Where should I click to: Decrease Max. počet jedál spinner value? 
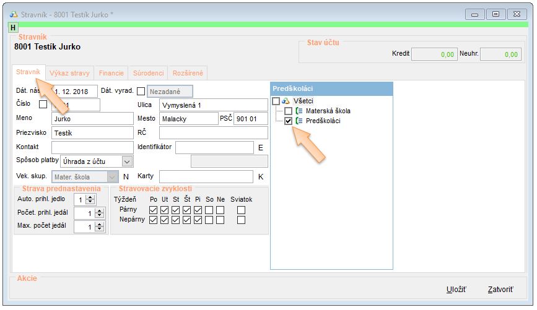point(90,230)
